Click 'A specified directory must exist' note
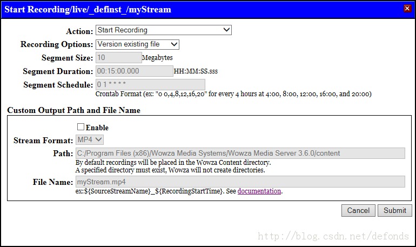This screenshot has height=247, width=416. (x=170, y=170)
